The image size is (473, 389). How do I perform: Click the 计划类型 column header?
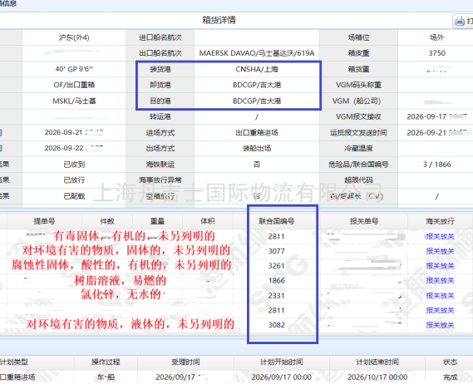coord(14,362)
